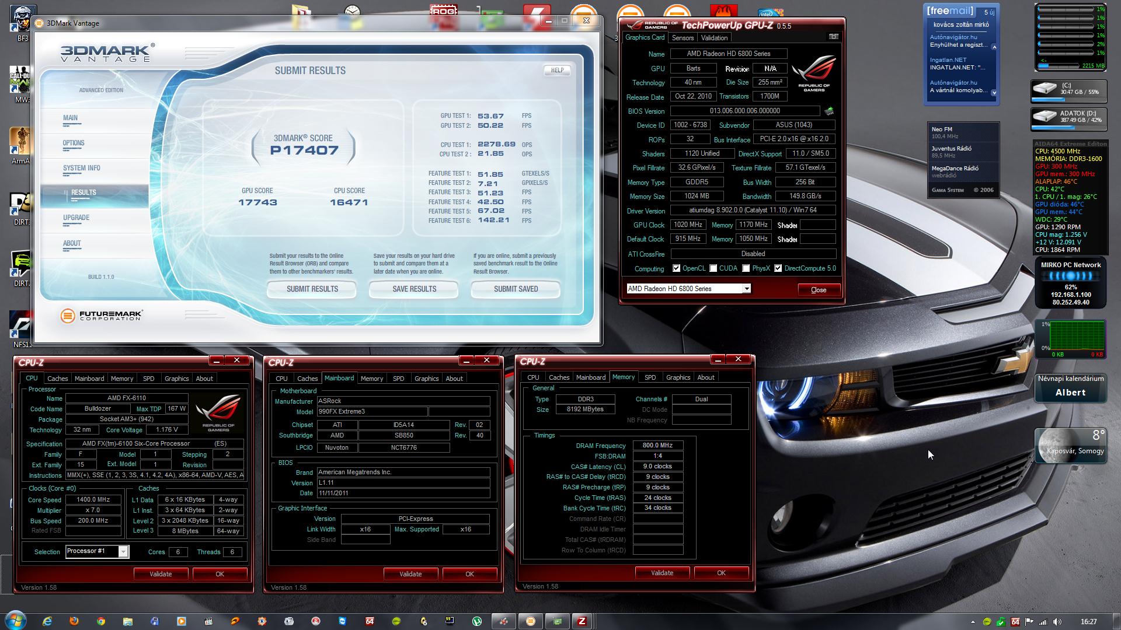Click the BIOS save chip icon
The image size is (1121, 630).
tap(829, 111)
